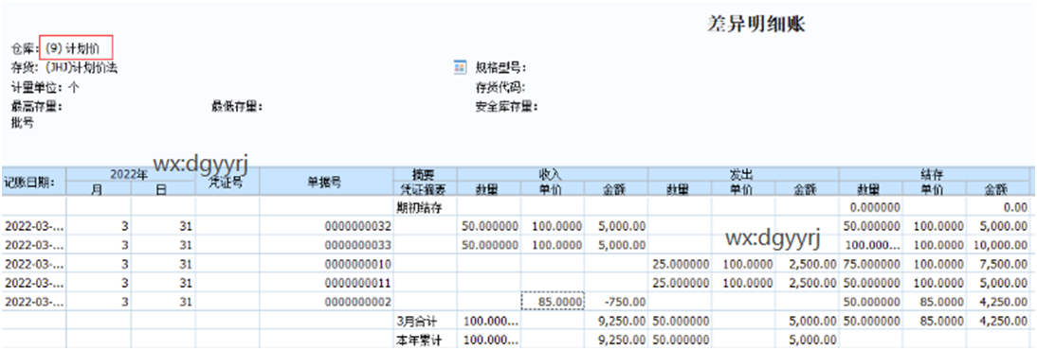Click the 批号 label
This screenshot has width=1037, height=350.
[x=23, y=123]
